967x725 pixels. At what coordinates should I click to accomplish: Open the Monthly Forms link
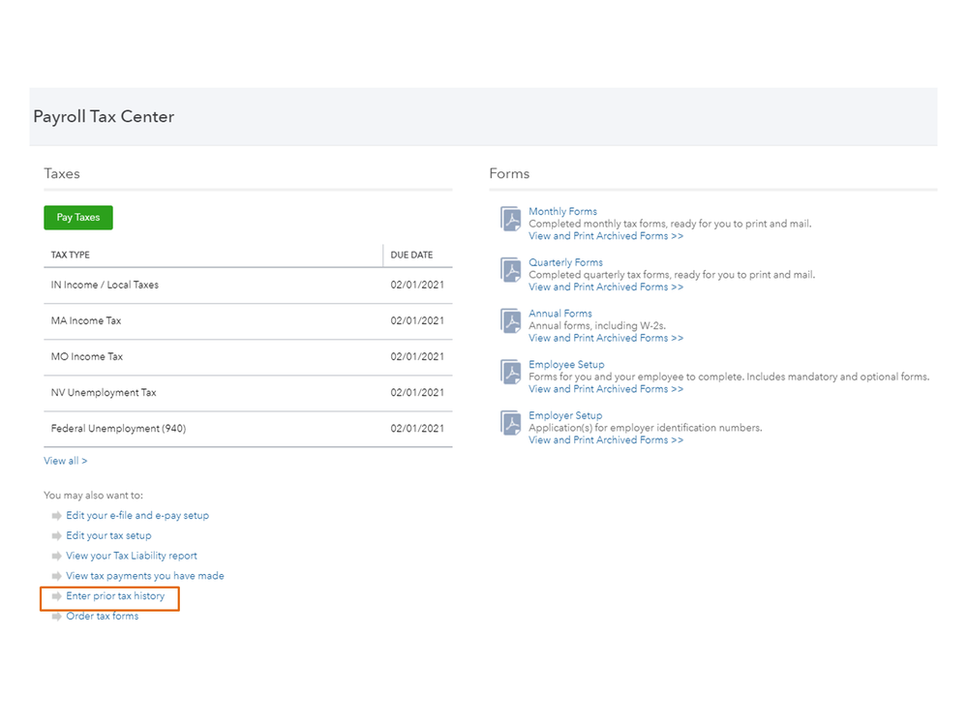[562, 211]
